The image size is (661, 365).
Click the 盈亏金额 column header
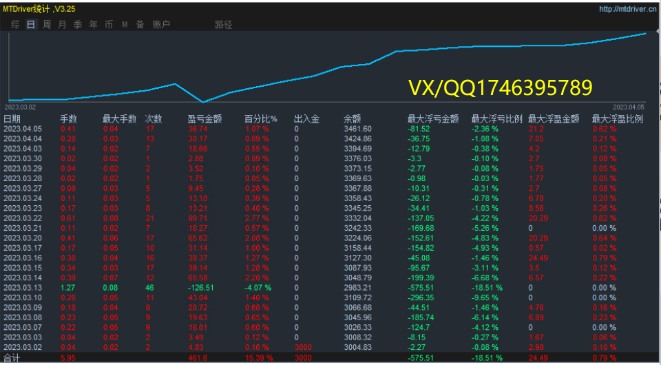(x=205, y=119)
